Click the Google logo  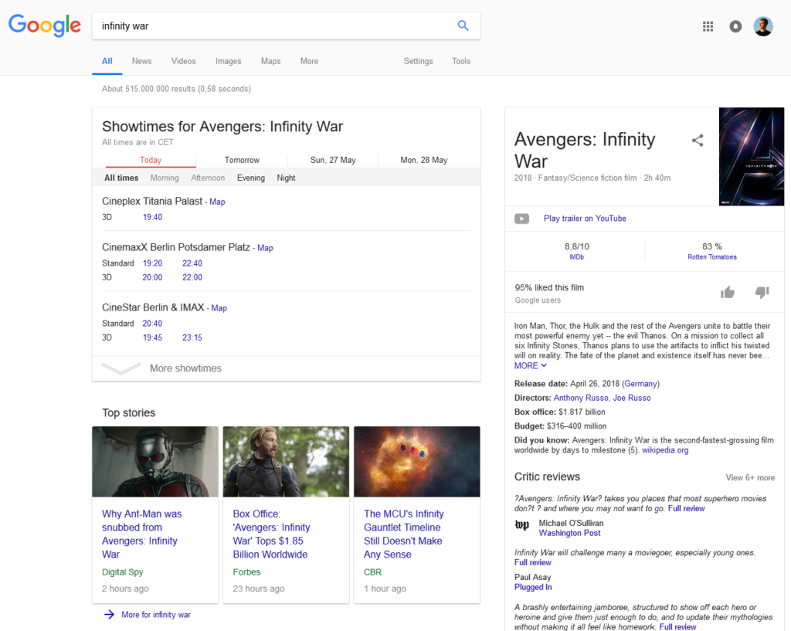tap(44, 25)
